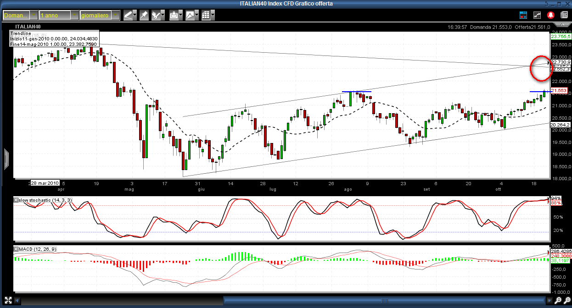
Task: Open the 'giornaliero' interval dropdown
Action: tap(99, 15)
